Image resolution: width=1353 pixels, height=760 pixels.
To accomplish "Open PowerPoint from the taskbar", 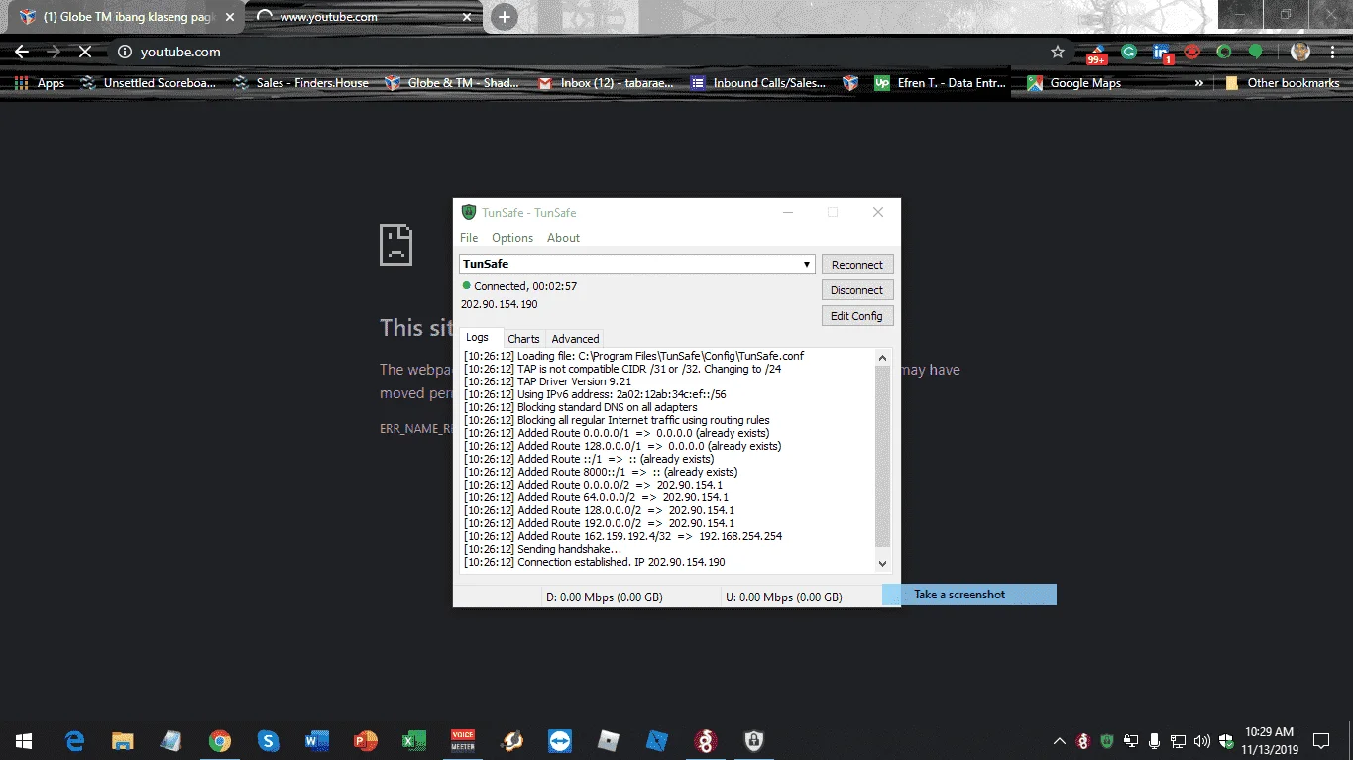I will [x=366, y=740].
